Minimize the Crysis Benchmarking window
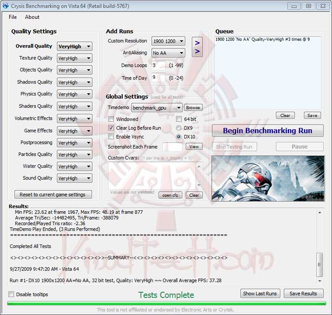The height and width of the screenshot is (315, 332). click(x=294, y=6)
